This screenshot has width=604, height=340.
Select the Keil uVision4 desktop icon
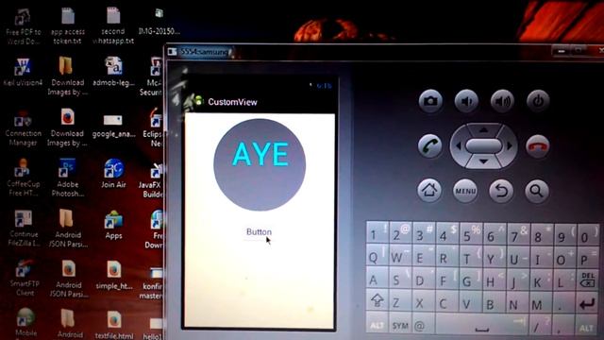[x=23, y=72]
